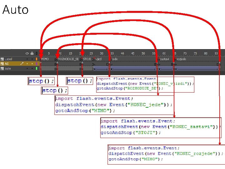Screen dimensions: 225x169
Task: Toggle visibility dot of auto layer
Action: click(x=27, y=69)
